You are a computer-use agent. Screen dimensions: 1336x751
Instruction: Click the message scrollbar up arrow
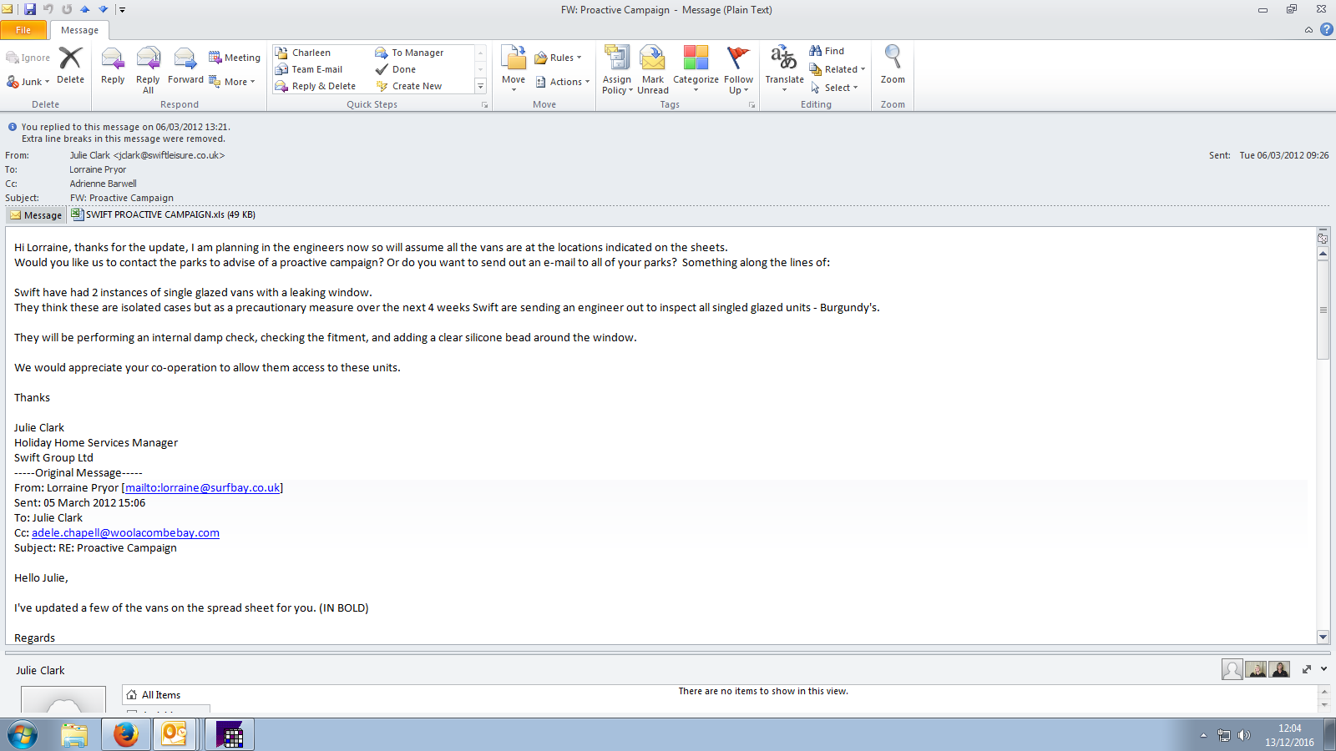click(1323, 254)
